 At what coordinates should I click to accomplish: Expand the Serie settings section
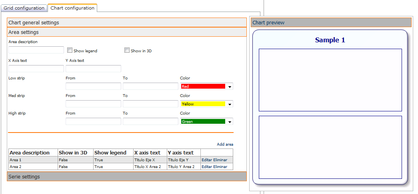click(126, 176)
